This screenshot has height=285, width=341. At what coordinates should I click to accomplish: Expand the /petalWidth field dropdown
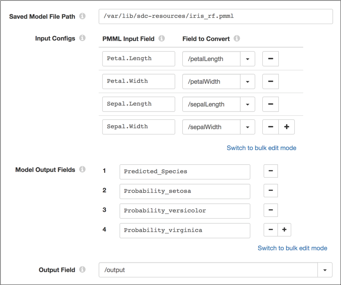click(248, 82)
